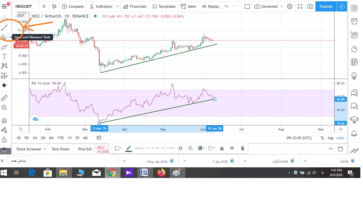The height and width of the screenshot is (204, 363).
Task: Open Notifications bell in right sidebar
Action: coord(354,133)
